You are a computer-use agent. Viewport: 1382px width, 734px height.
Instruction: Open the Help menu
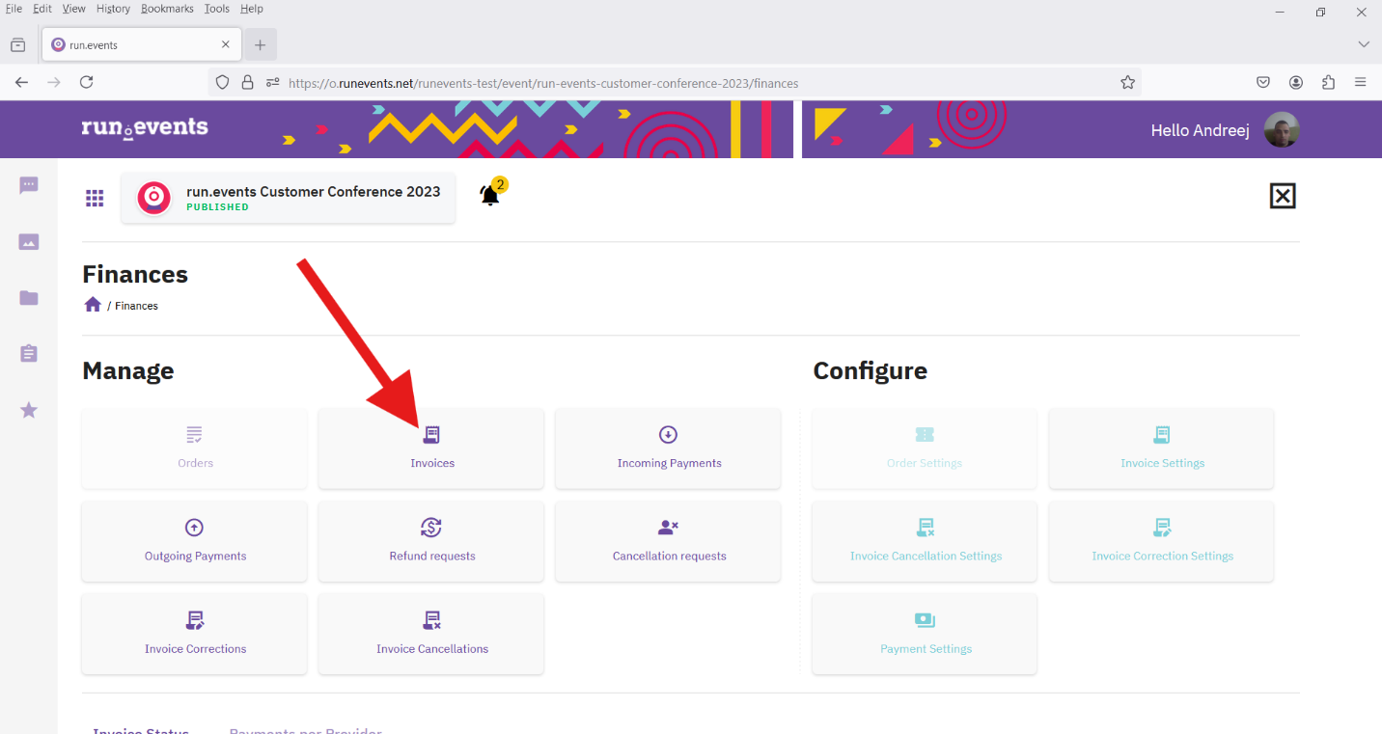pyautogui.click(x=252, y=9)
